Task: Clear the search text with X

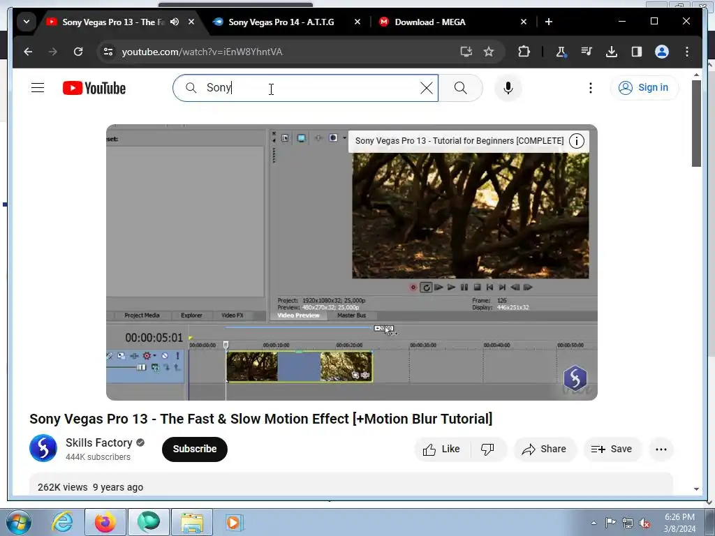Action: tap(427, 88)
